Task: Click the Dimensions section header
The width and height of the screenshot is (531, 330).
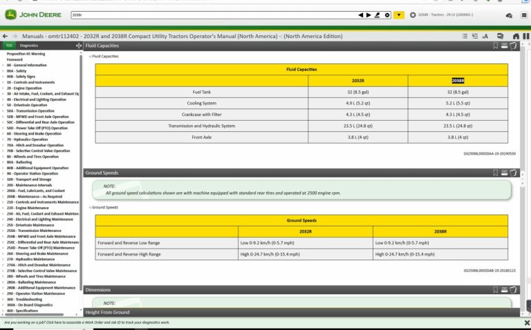Action: 301,290
